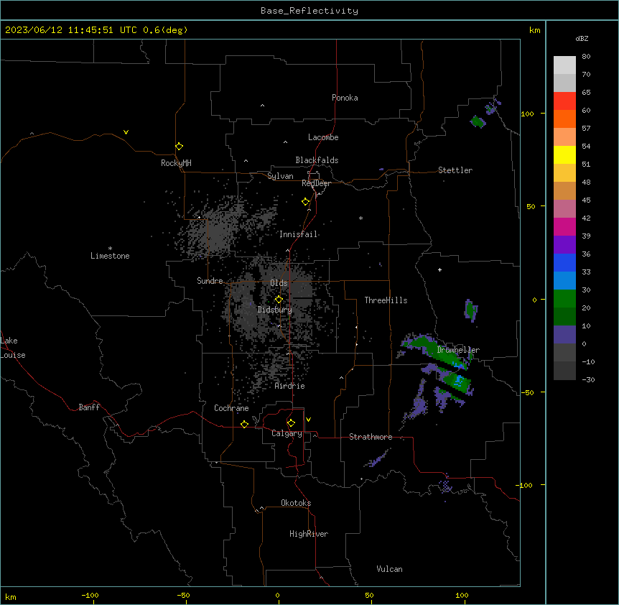Click the magenta swatch in the legend
Image resolution: width=619 pixels, height=605 pixels.
(564, 226)
